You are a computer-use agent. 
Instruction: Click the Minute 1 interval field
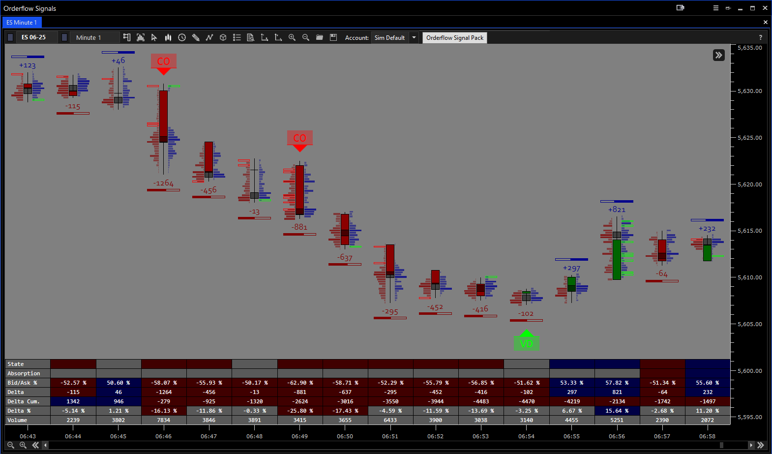pyautogui.click(x=94, y=37)
